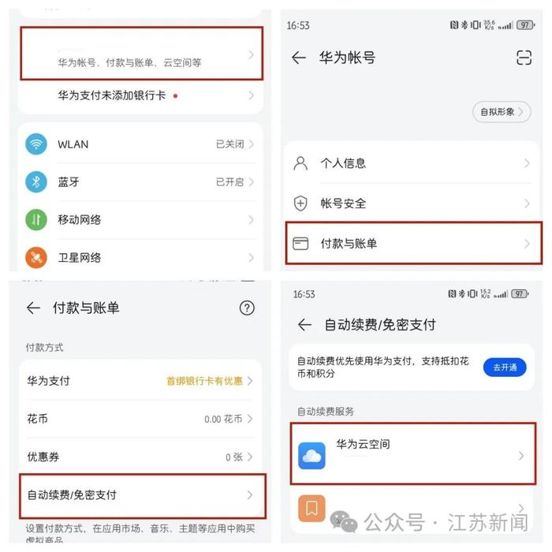Open the 帐号安全 entry
This screenshot has width=552, height=552.
coord(412,203)
